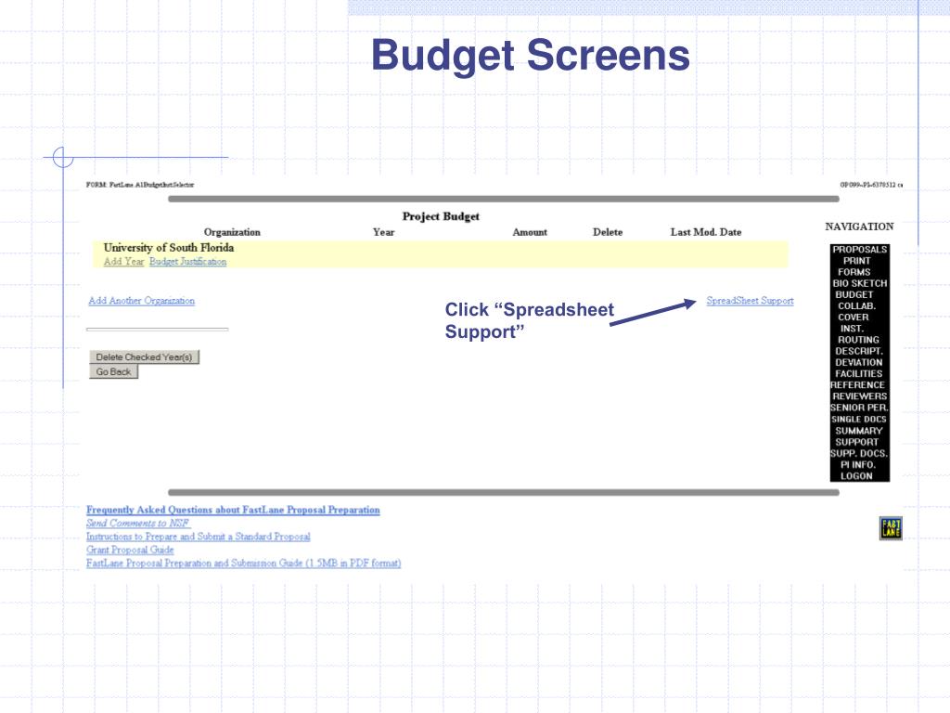This screenshot has width=950, height=713.
Task: Open REFERENCE in the navigation menu
Action: click(858, 385)
